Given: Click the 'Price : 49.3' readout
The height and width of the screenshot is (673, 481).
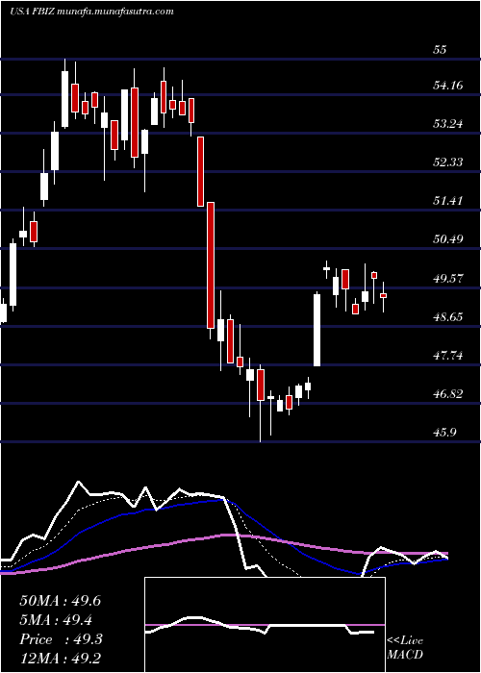Looking at the screenshot, I should (x=62, y=639).
